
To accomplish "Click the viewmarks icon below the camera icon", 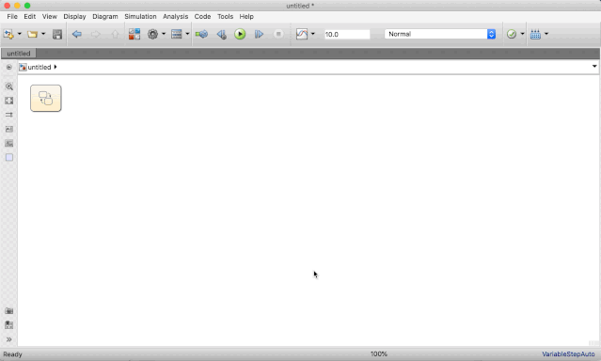I will pos(9,325).
